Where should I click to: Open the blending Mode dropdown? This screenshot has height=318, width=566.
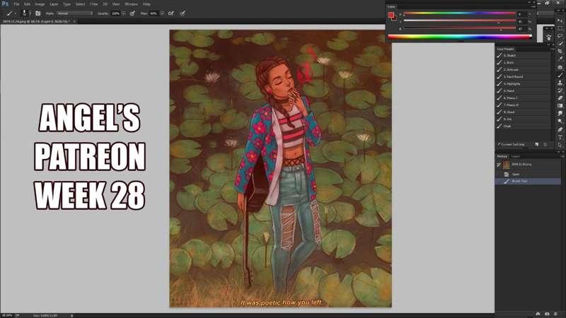pos(75,13)
